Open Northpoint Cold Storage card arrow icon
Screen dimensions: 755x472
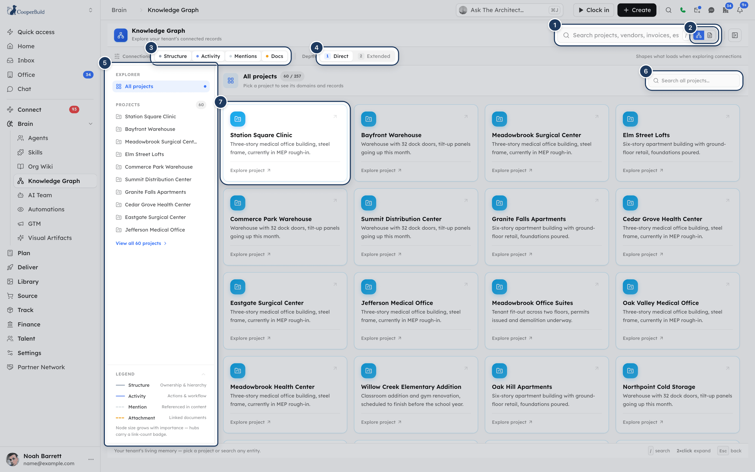727,368
